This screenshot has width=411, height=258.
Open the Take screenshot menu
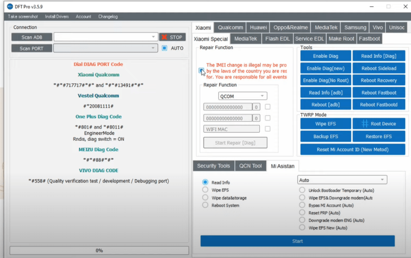[23, 17]
